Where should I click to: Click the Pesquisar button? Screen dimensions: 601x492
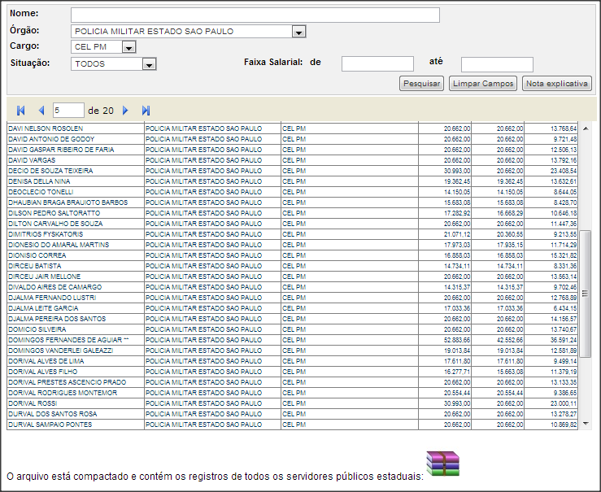(422, 84)
